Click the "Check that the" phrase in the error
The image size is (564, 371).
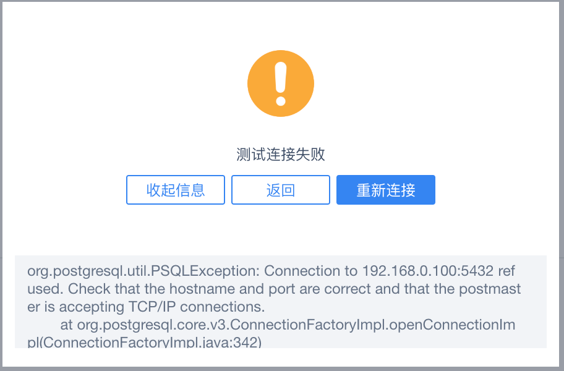coord(117,289)
